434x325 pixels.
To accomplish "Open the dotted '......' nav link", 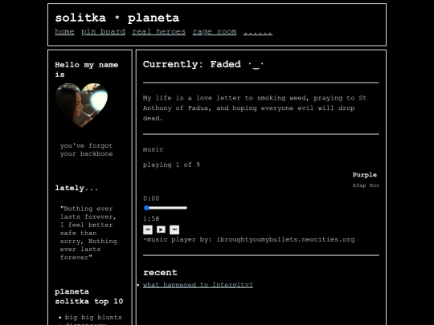I will [x=258, y=32].
